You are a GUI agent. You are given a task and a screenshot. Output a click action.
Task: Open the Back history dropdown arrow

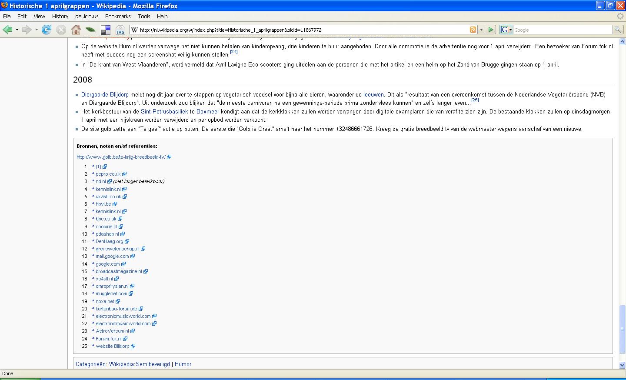coord(17,30)
